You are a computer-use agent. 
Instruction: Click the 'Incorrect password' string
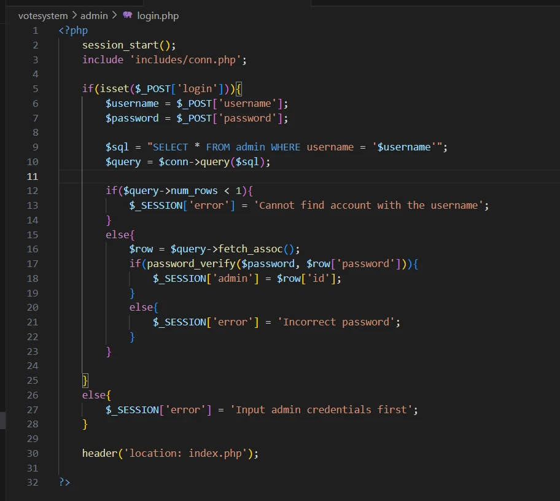(x=336, y=322)
